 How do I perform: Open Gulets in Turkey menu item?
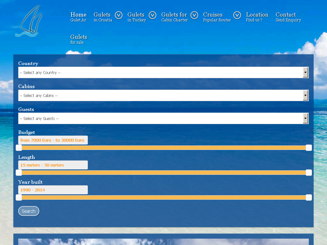(137, 17)
